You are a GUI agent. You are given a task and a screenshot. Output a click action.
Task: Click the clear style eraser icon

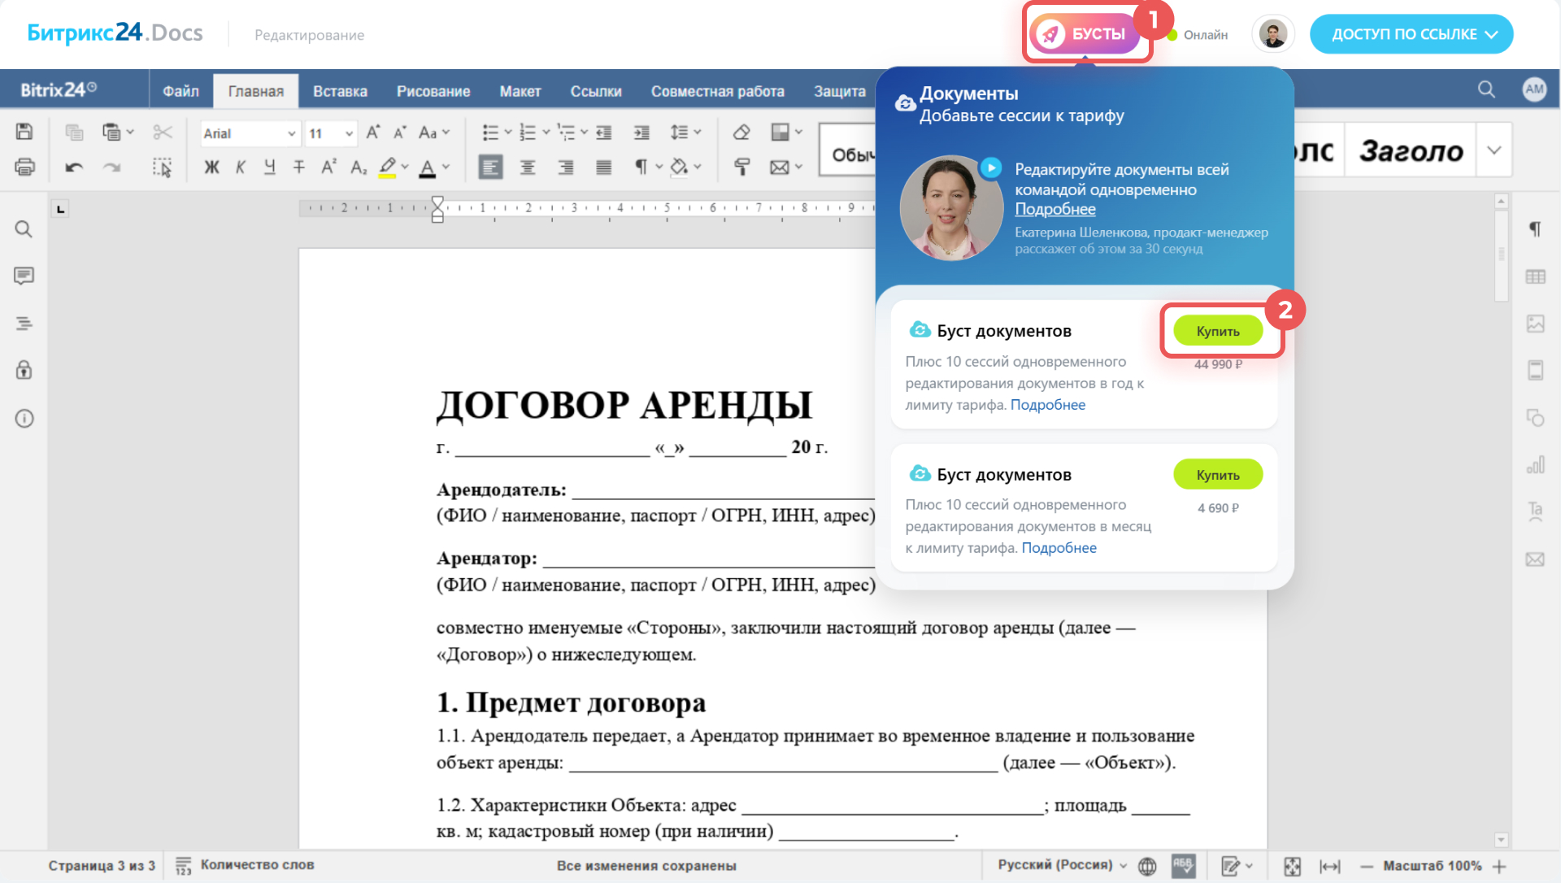(741, 133)
